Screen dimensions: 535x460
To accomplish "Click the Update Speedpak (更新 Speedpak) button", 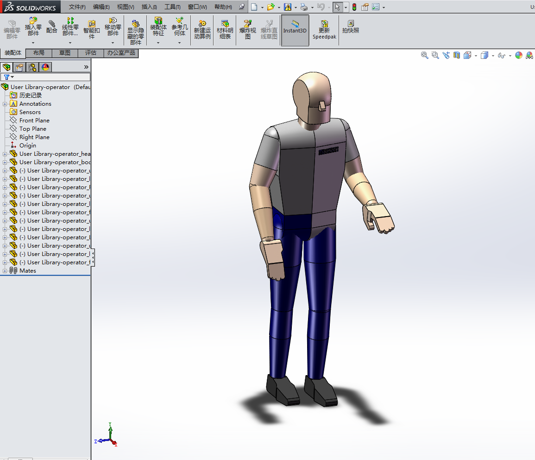I will (x=324, y=29).
